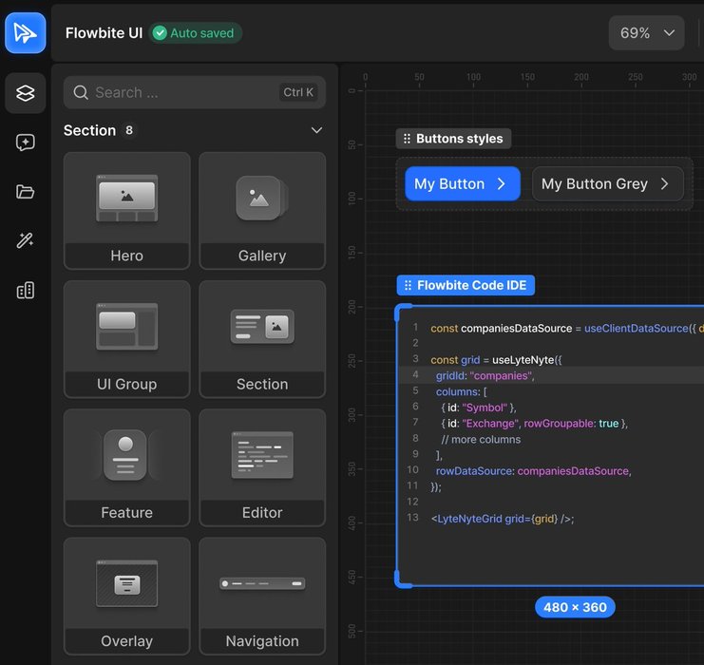Click the Section card illustration
Image resolution: width=704 pixels, height=665 pixels.
tap(262, 327)
